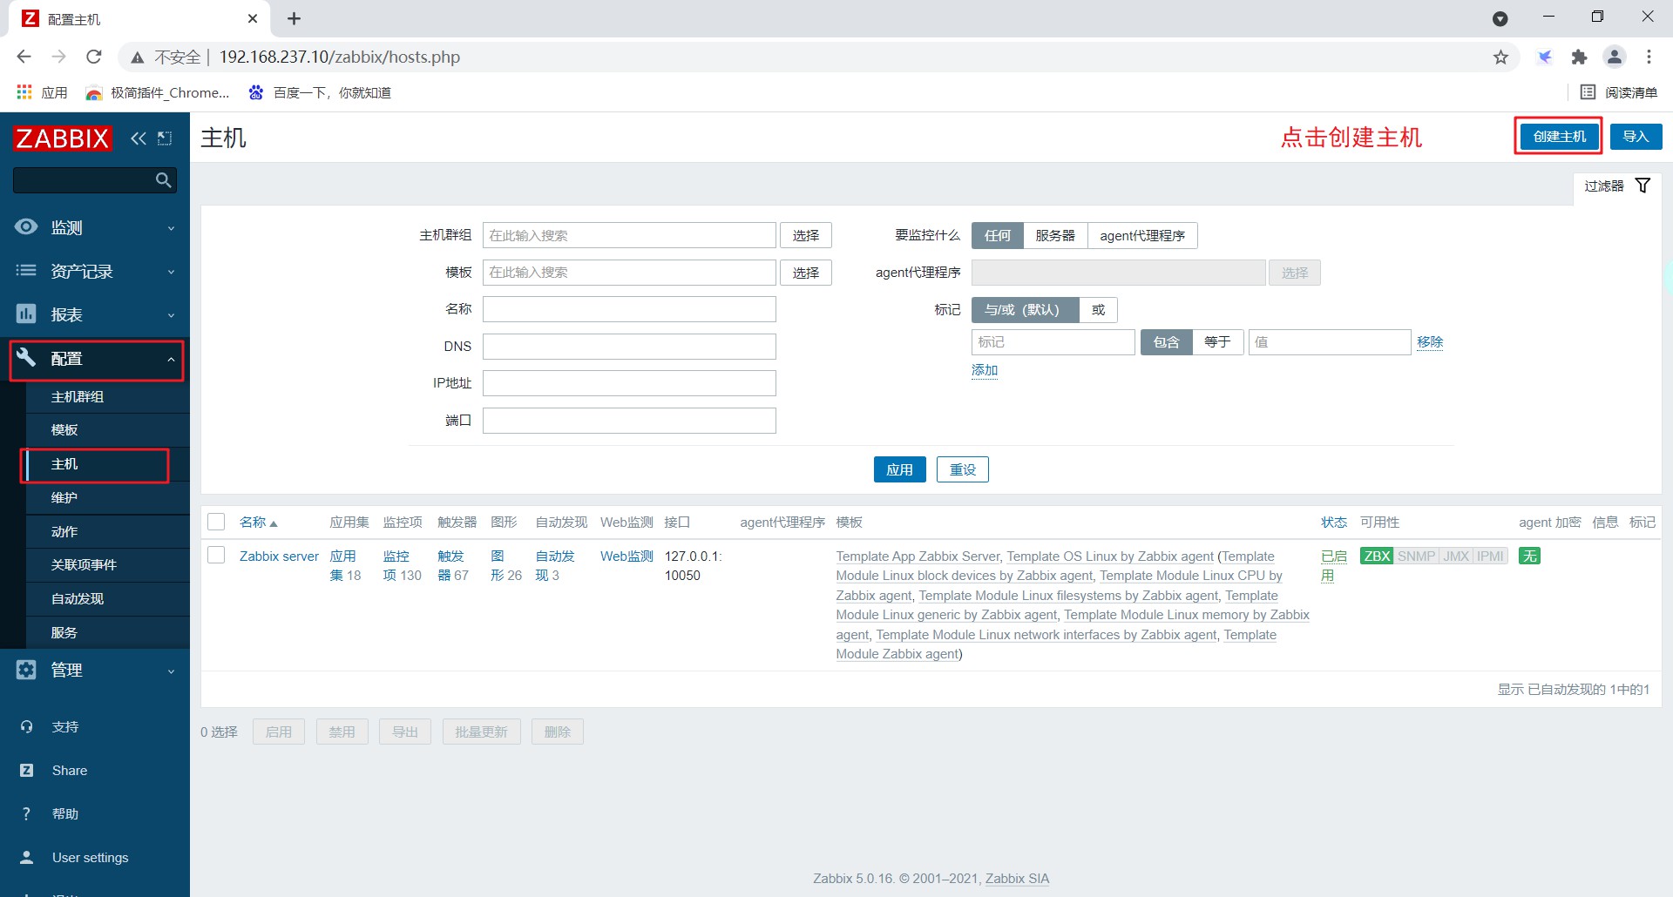Screen dimensions: 1673x897
Task: Open Chrome profile avatar icon
Action: [1615, 57]
